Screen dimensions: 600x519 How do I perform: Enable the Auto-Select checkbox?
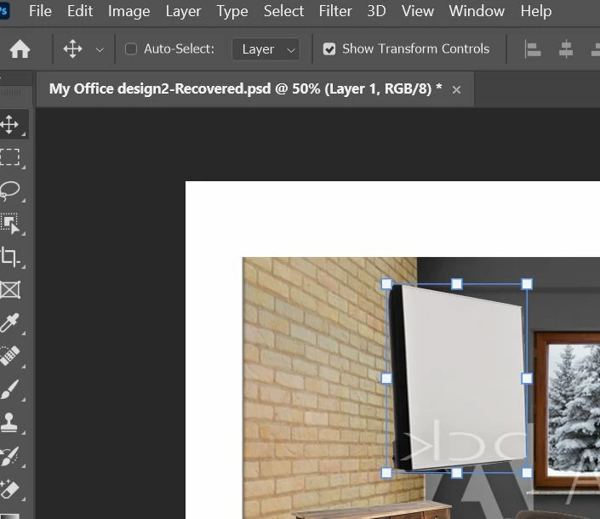tap(131, 49)
